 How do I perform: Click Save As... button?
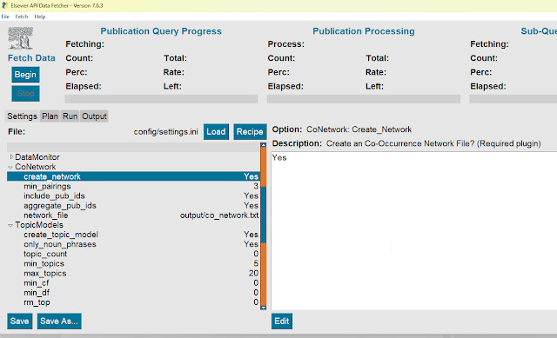59,321
